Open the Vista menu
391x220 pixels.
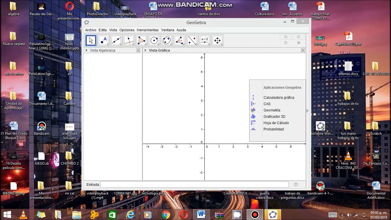pyautogui.click(x=113, y=30)
